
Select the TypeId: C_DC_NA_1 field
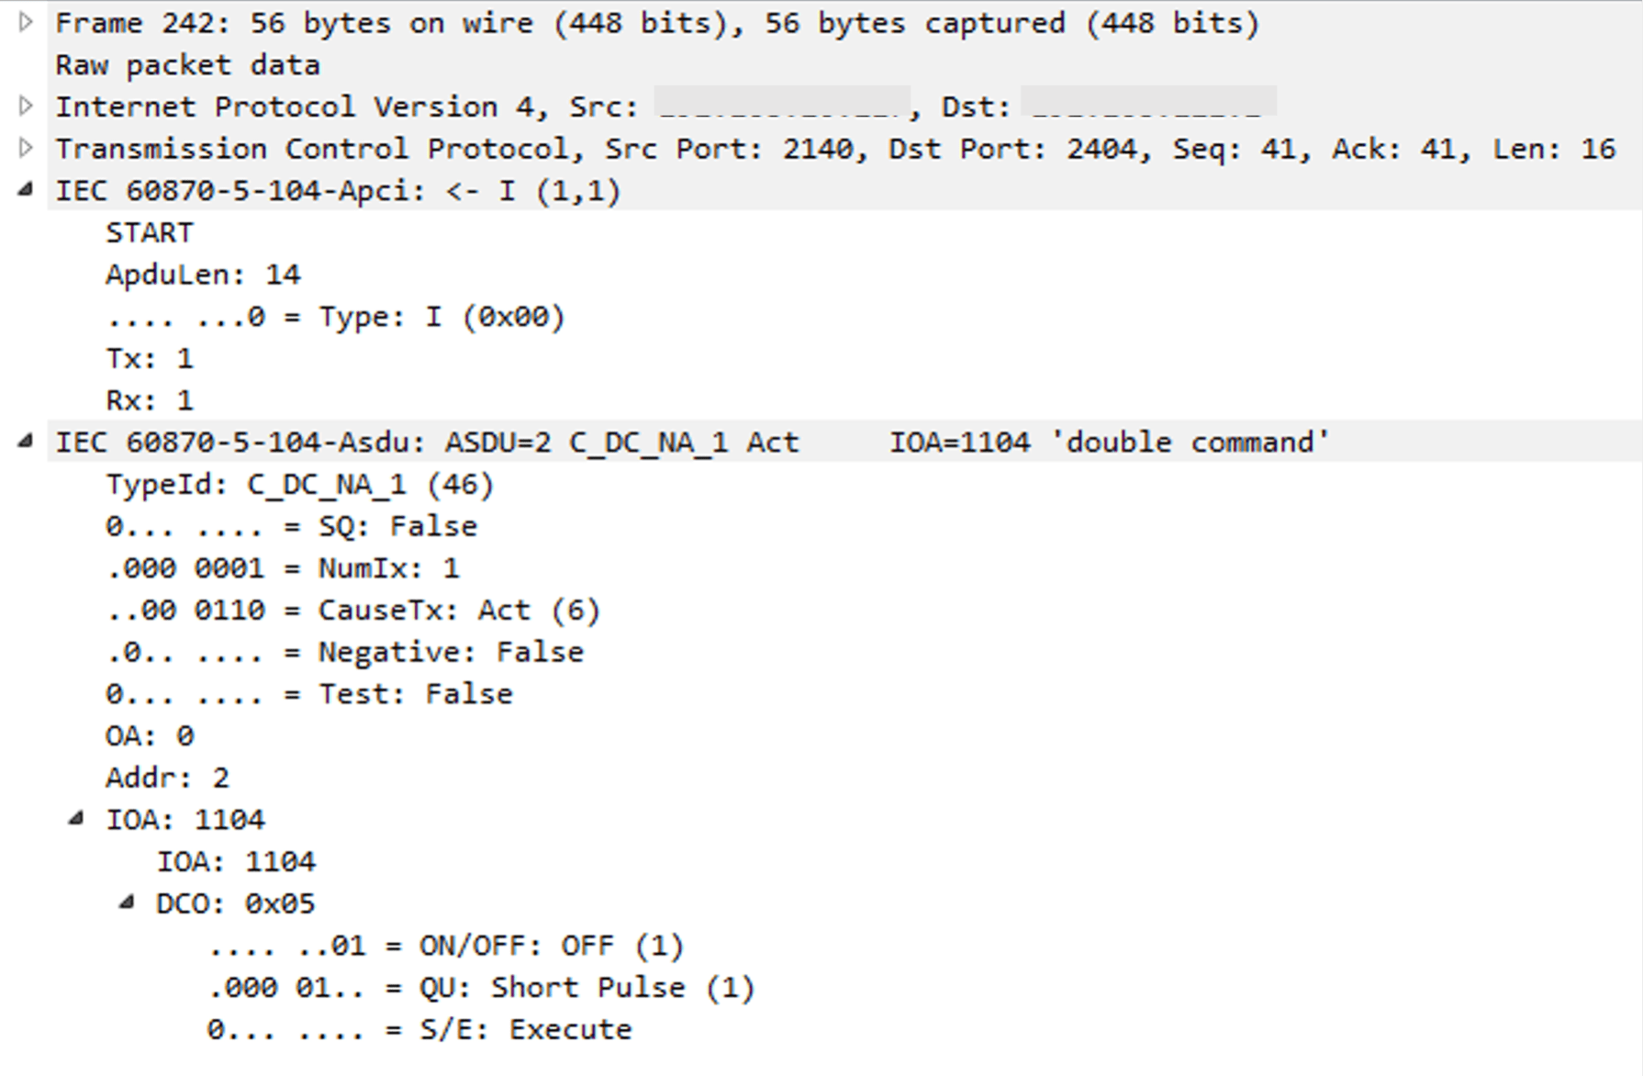coord(298,484)
